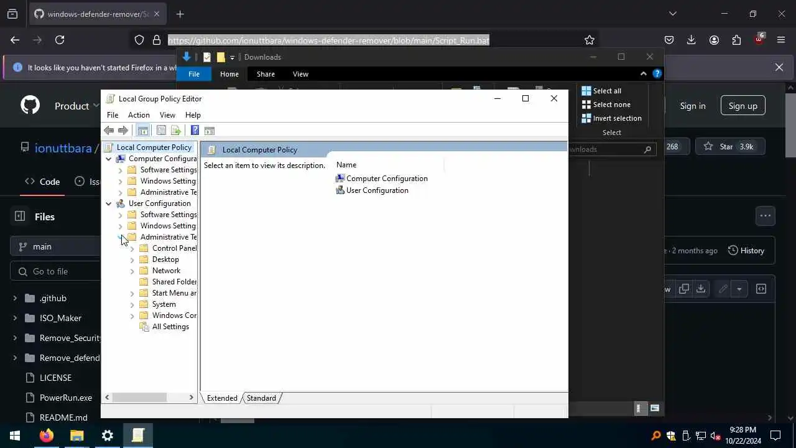This screenshot has height=448, width=796.
Task: Expand the .github folder in GitHub file tree
Action: [15, 298]
